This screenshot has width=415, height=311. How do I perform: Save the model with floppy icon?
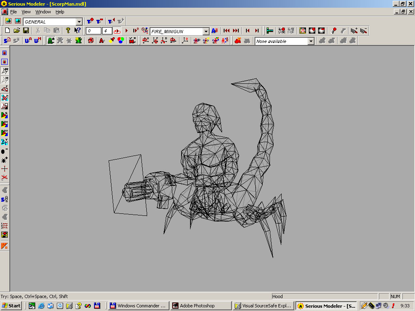click(x=26, y=31)
